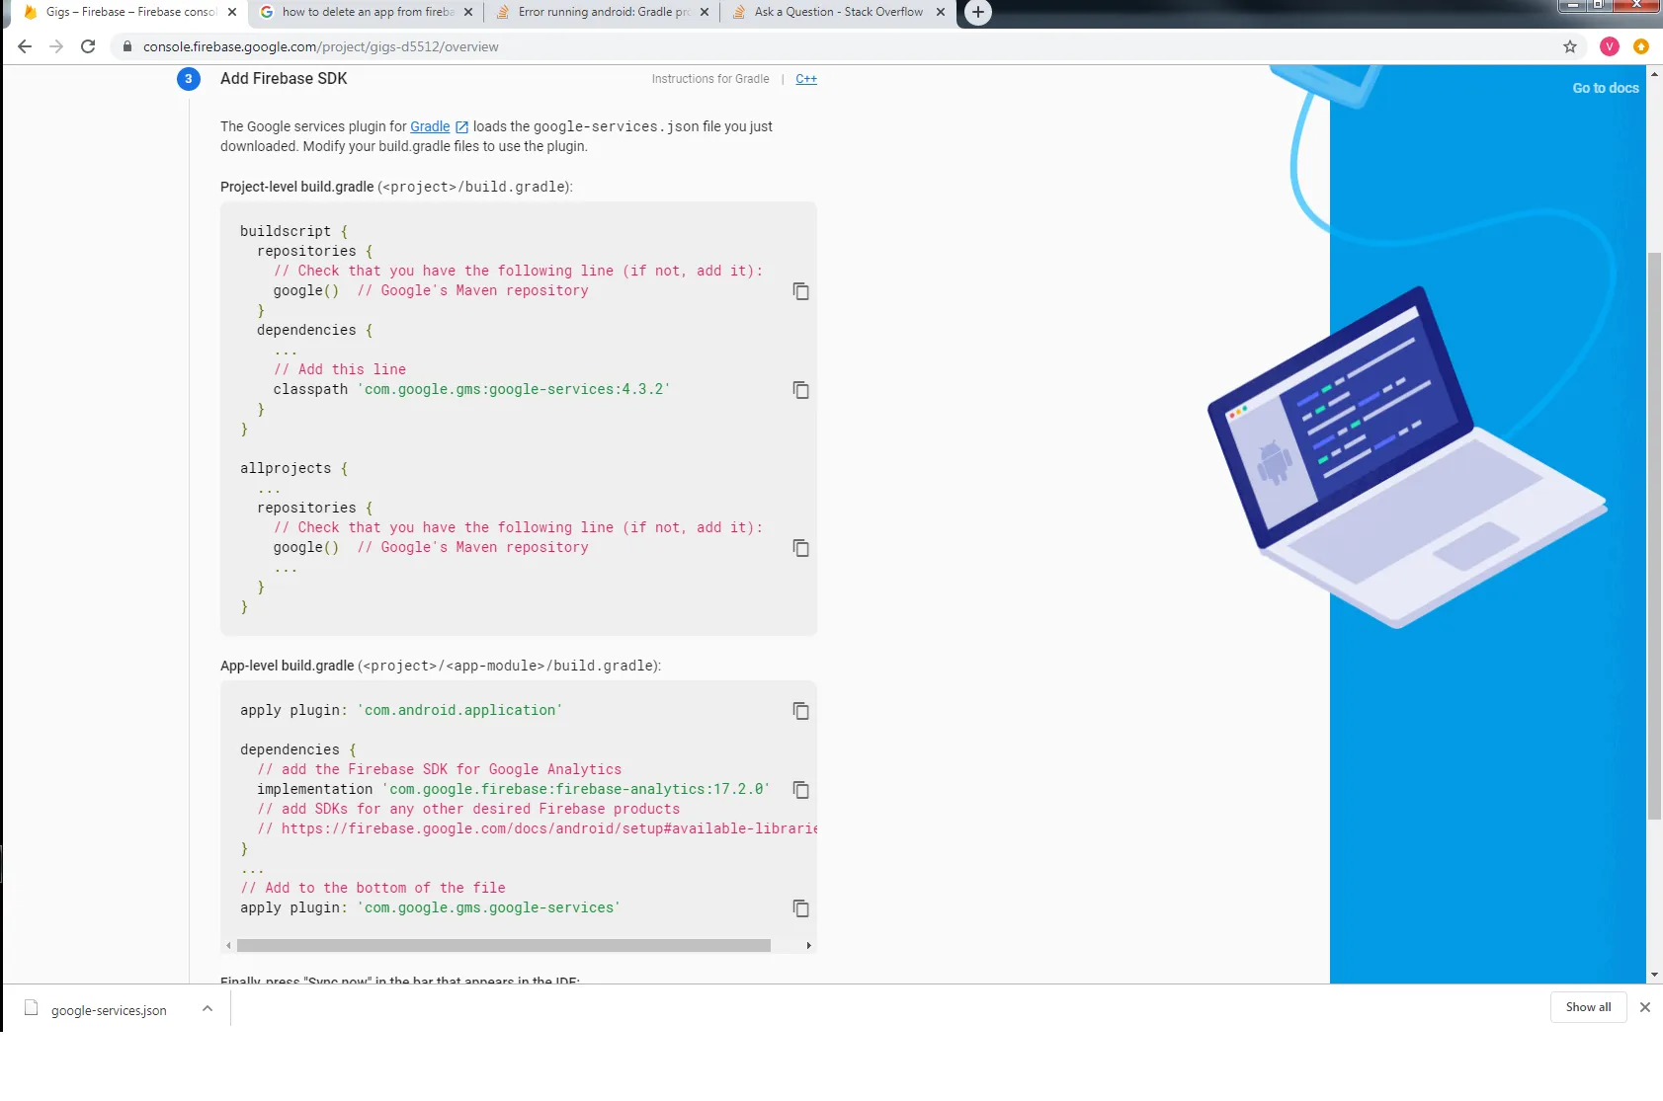Close the downloads bar
The width and height of the screenshot is (1663, 1101).
(x=1645, y=1007)
